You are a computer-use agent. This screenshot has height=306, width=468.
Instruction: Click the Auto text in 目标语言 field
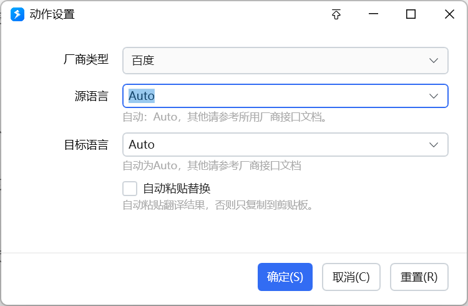coord(142,144)
